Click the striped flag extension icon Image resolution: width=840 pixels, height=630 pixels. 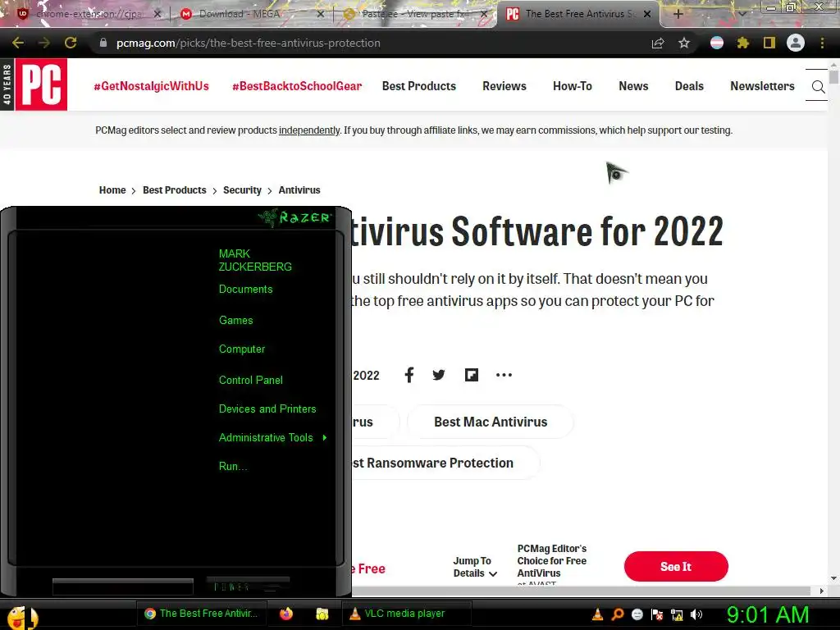click(717, 43)
